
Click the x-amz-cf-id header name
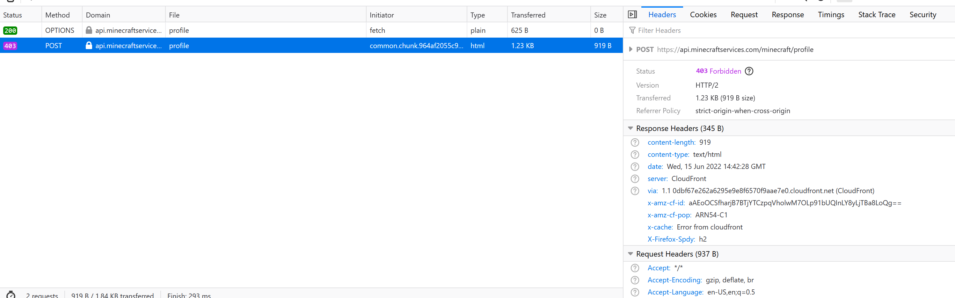[x=666, y=203]
